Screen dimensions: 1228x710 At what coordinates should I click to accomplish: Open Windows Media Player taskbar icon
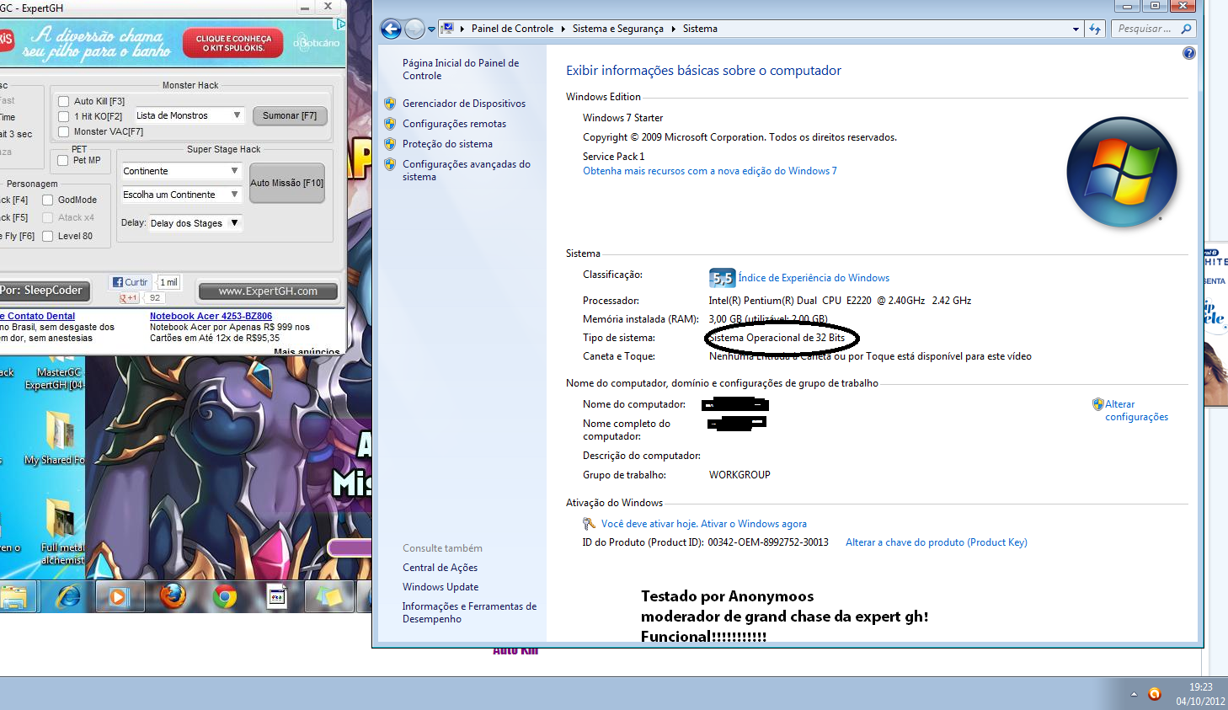118,596
